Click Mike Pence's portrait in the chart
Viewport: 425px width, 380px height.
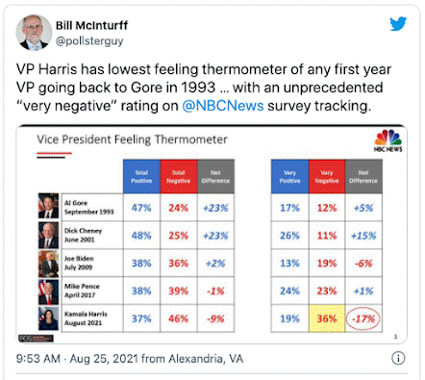click(48, 291)
